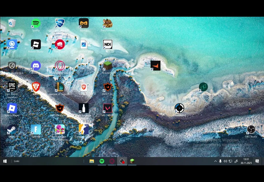Select the Riot Client shortcut
This screenshot has width=264, height=182.
pyautogui.click(x=60, y=44)
